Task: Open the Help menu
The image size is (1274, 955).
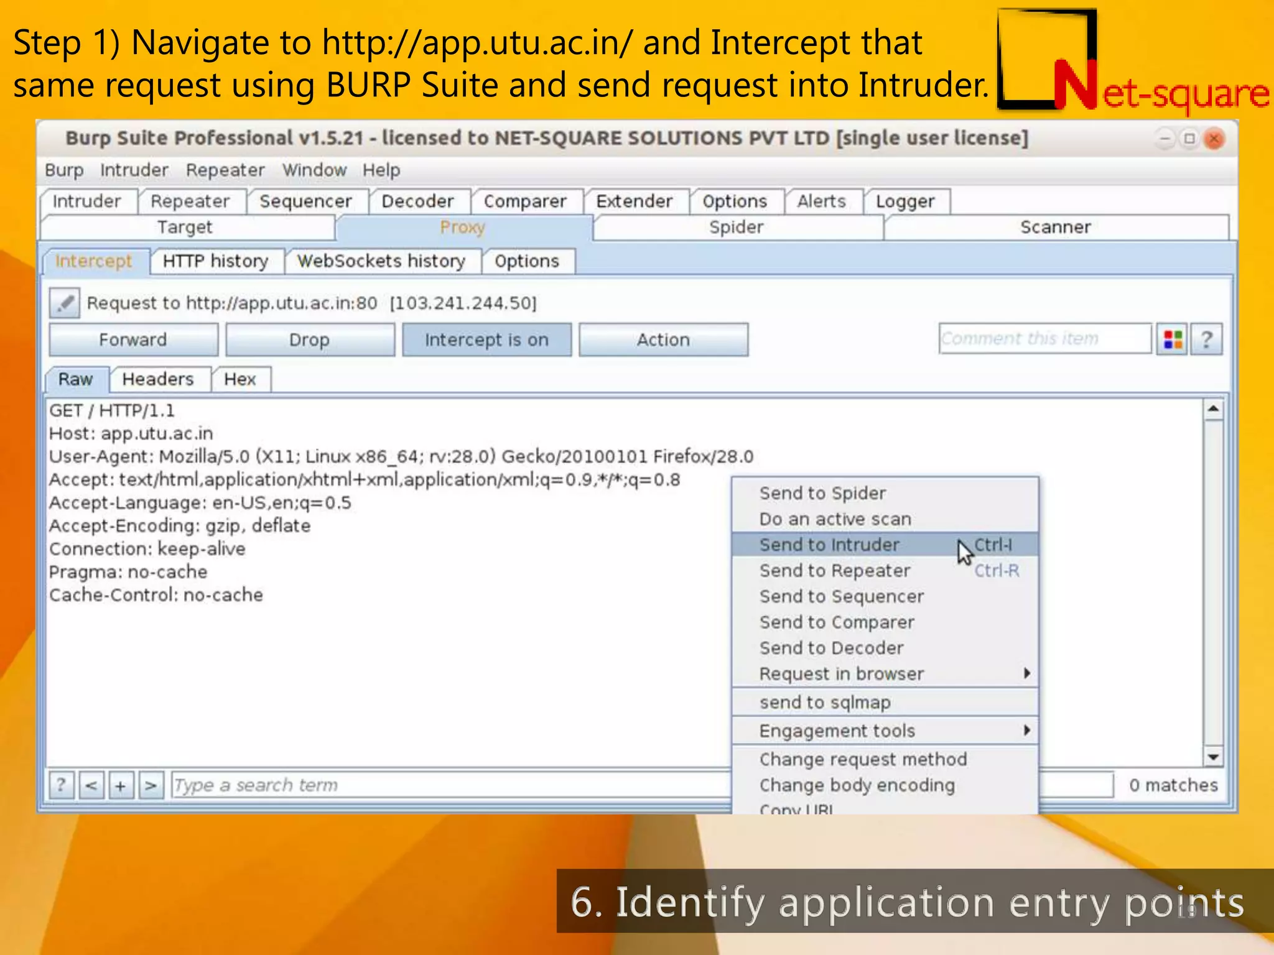Action: pos(381,170)
